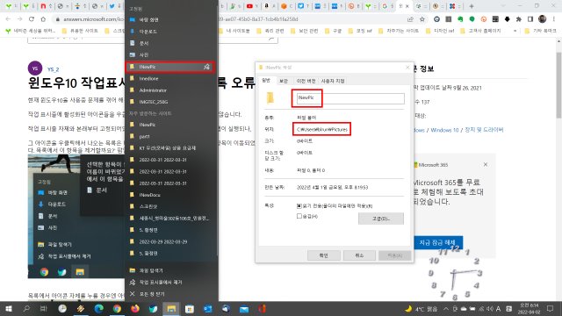Screen dimensions: 562x316
Task: Toggle the hidden attribute checkbox
Action: pos(299,216)
